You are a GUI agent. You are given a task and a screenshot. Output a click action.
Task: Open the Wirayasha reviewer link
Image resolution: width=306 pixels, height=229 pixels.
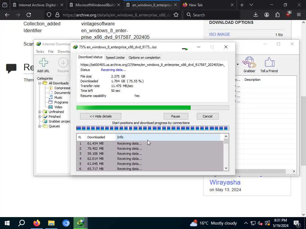pyautogui.click(x=225, y=182)
